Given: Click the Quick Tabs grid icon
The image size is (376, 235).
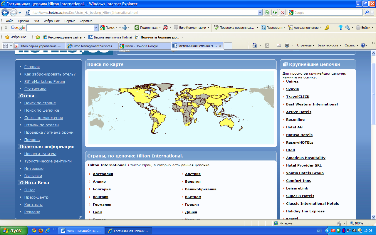Looking at the screenshot, I should click(5, 46).
